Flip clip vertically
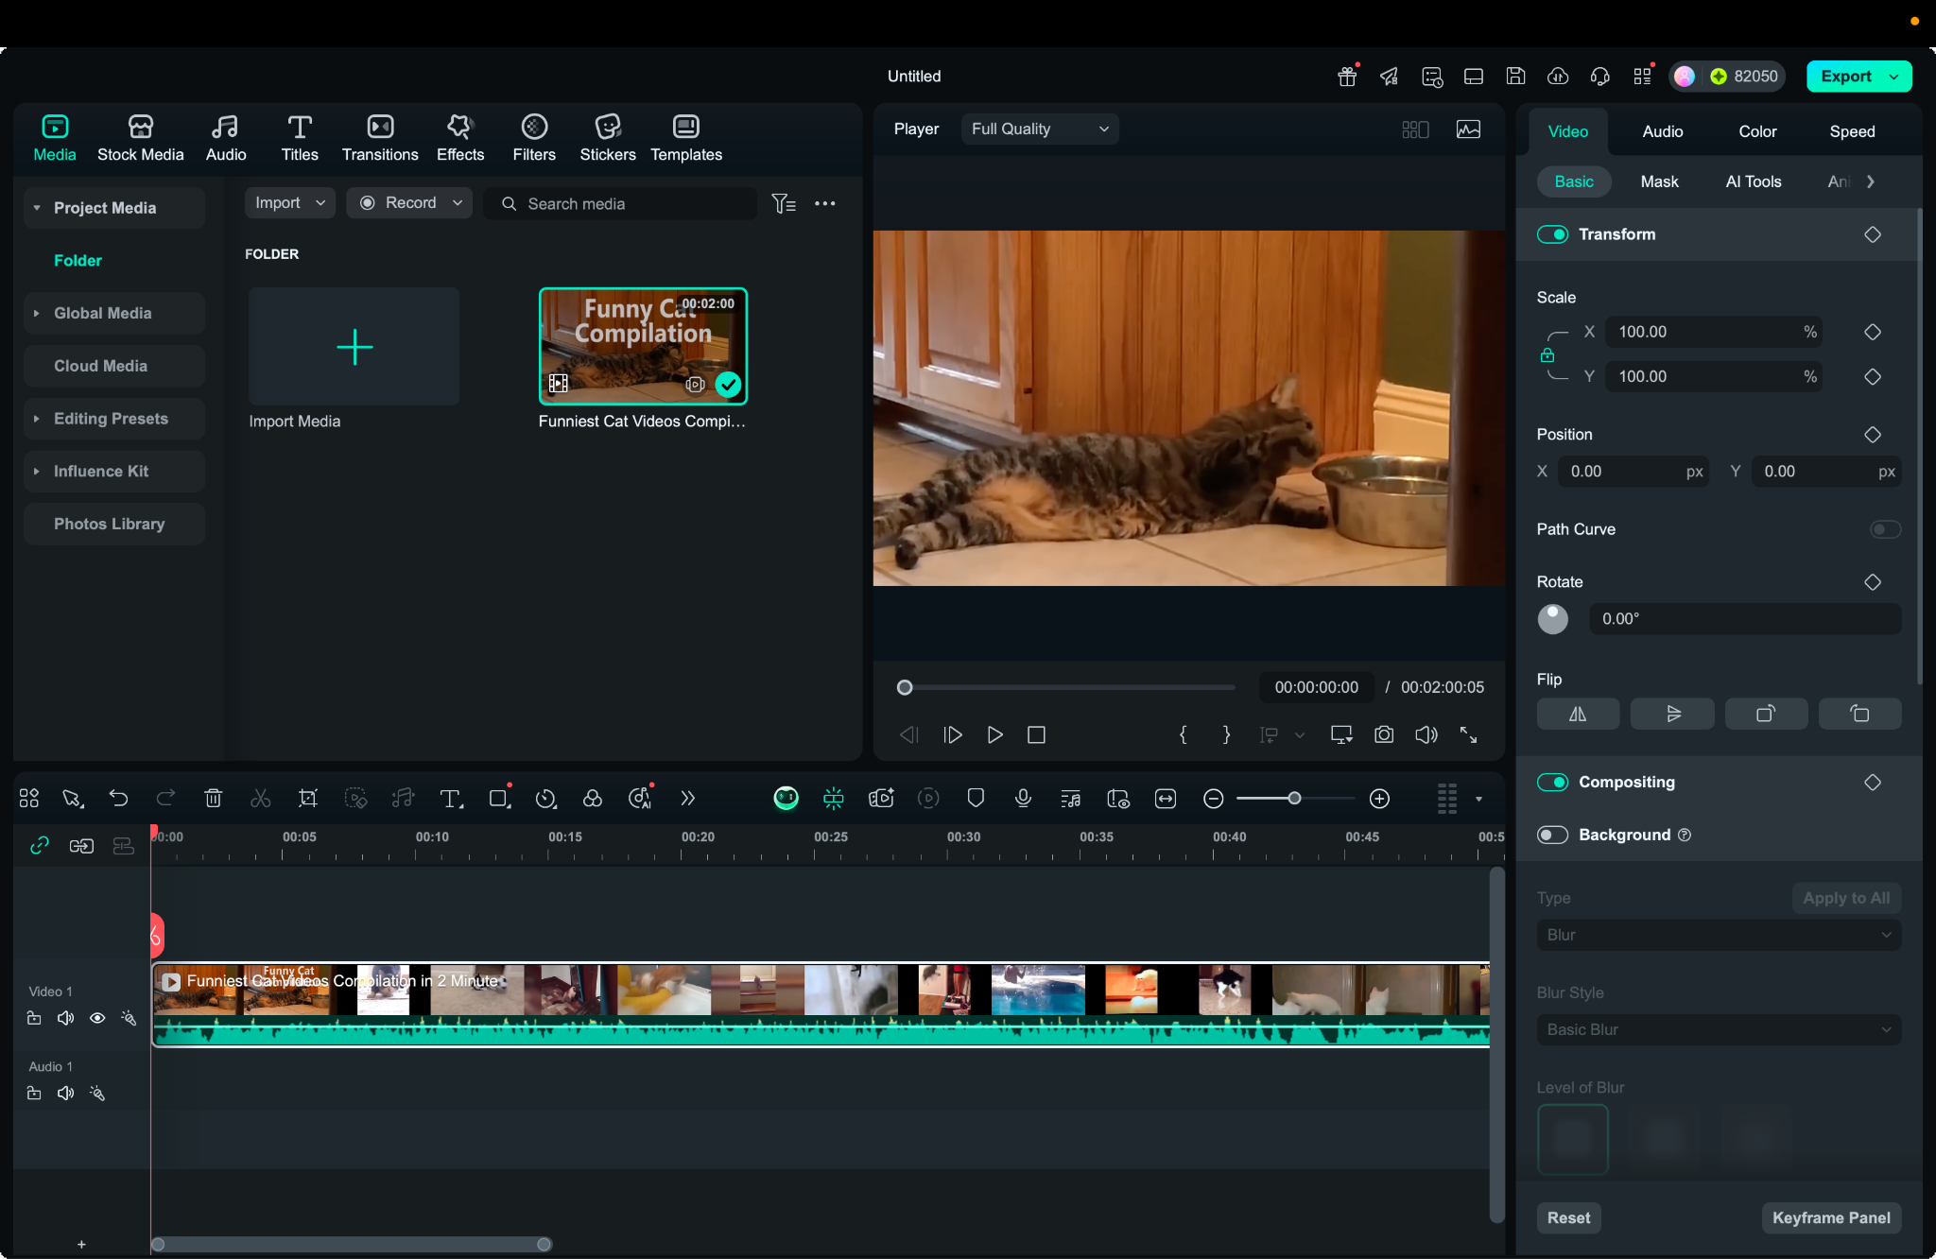This screenshot has height=1259, width=1936. point(1672,714)
